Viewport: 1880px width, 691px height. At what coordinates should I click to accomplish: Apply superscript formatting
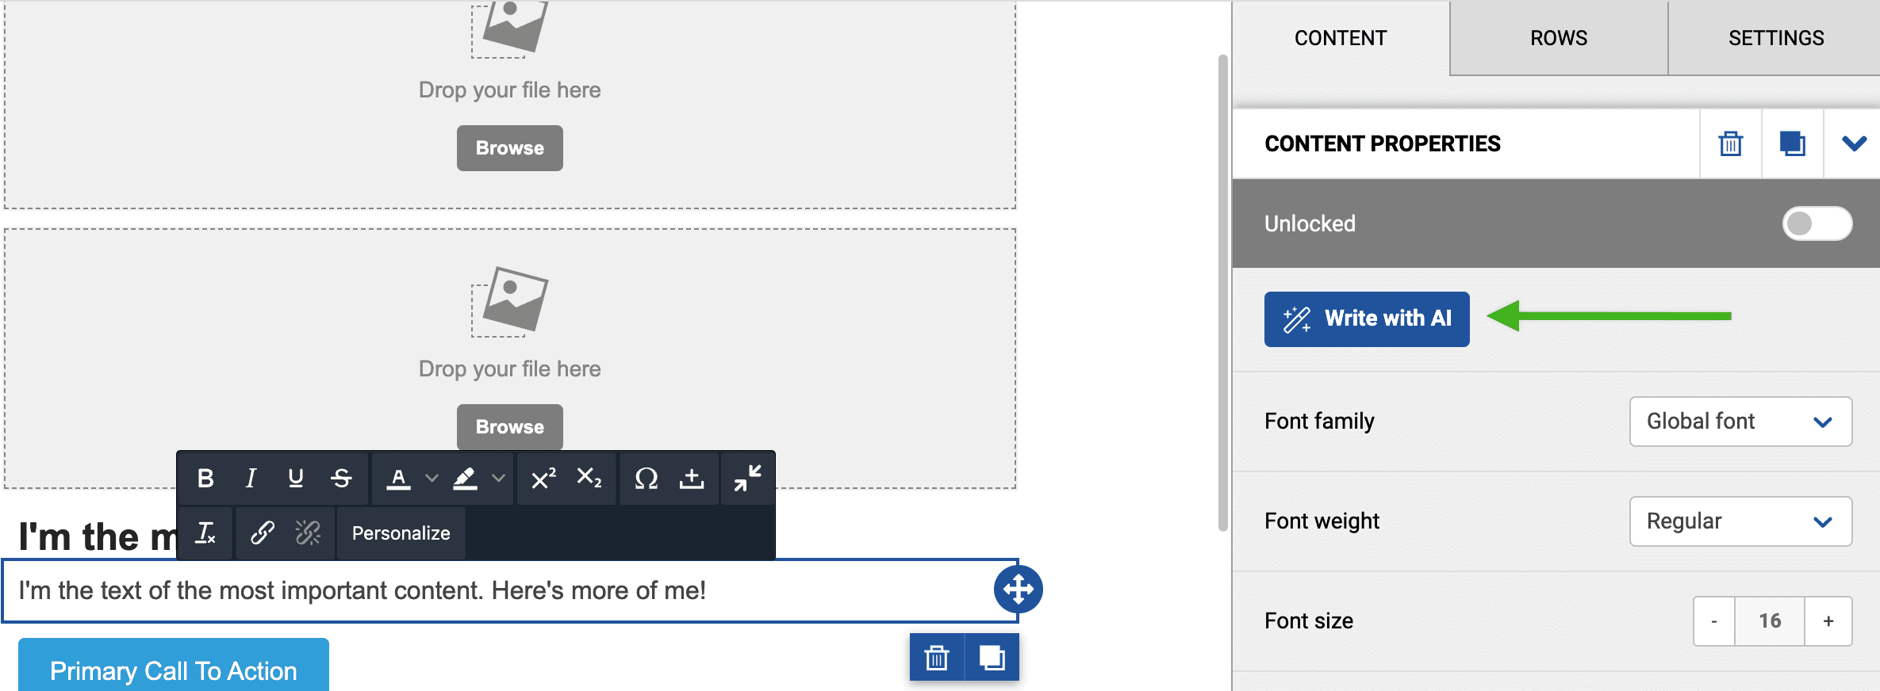(x=543, y=478)
